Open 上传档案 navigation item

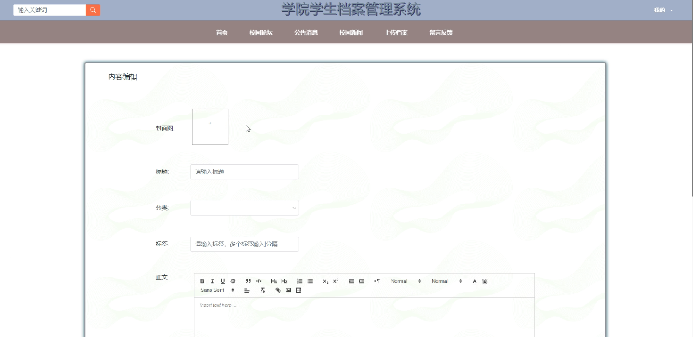[x=396, y=32]
